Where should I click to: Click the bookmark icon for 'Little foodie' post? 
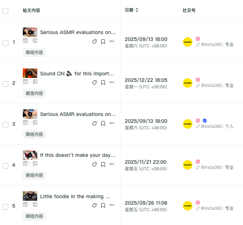pos(103,205)
